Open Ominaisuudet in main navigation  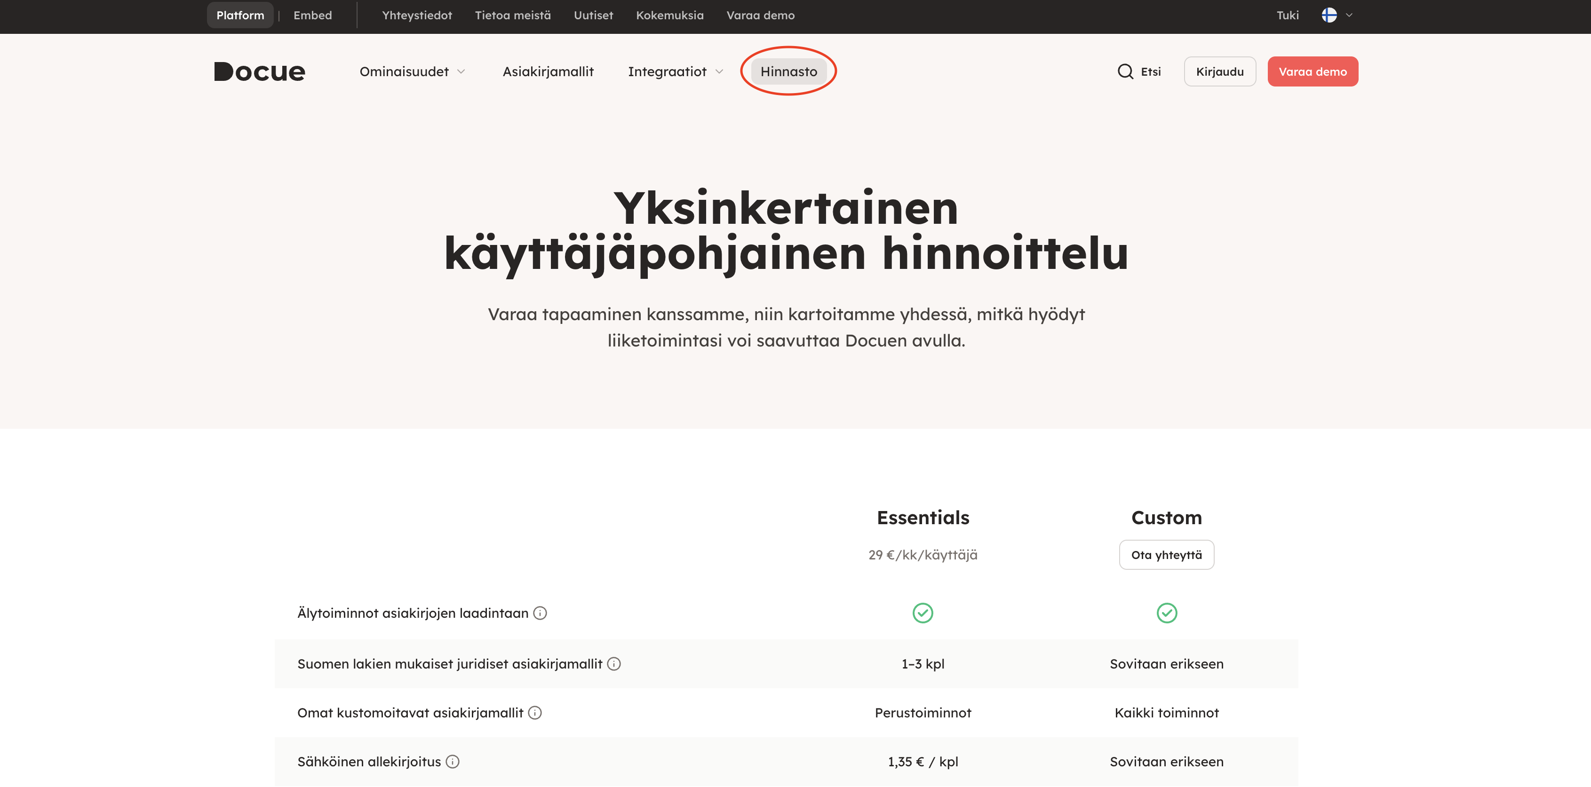click(404, 71)
